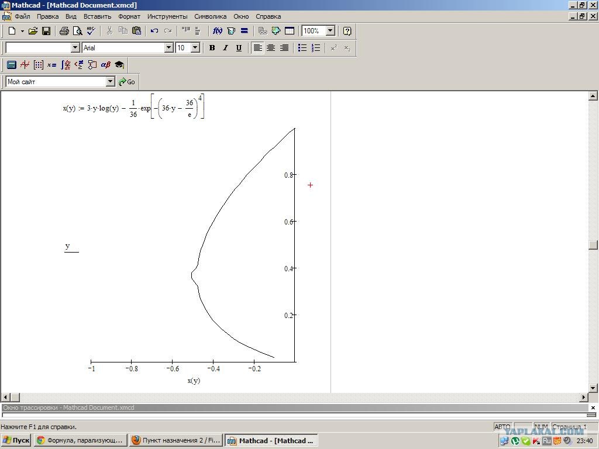
Task: Open the Matrix palette icon
Action: tap(38, 65)
